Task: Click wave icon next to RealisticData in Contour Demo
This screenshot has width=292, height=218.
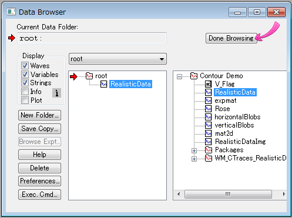Action: [x=209, y=92]
